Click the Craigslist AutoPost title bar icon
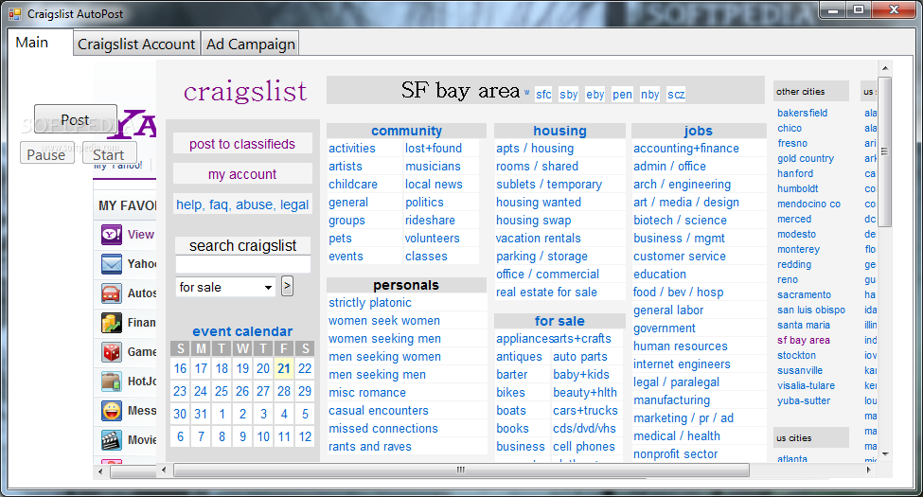 (x=15, y=13)
